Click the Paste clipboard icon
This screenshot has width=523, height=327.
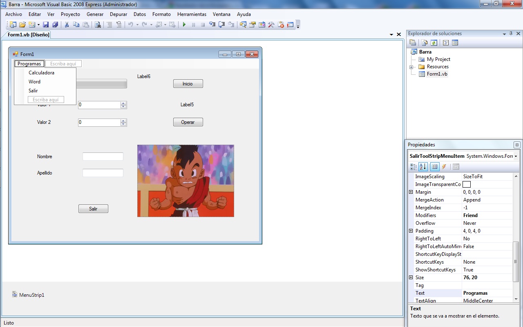pos(86,25)
